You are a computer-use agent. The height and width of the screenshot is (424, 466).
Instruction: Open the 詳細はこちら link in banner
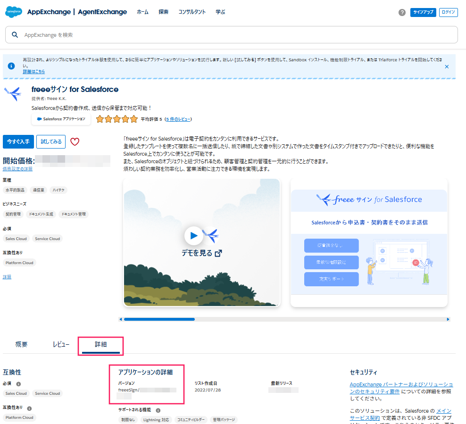coord(34,72)
